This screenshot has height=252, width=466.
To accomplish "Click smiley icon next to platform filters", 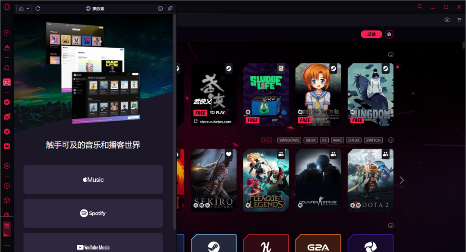I will (391, 140).
